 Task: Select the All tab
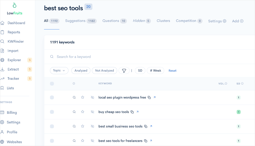(52, 21)
